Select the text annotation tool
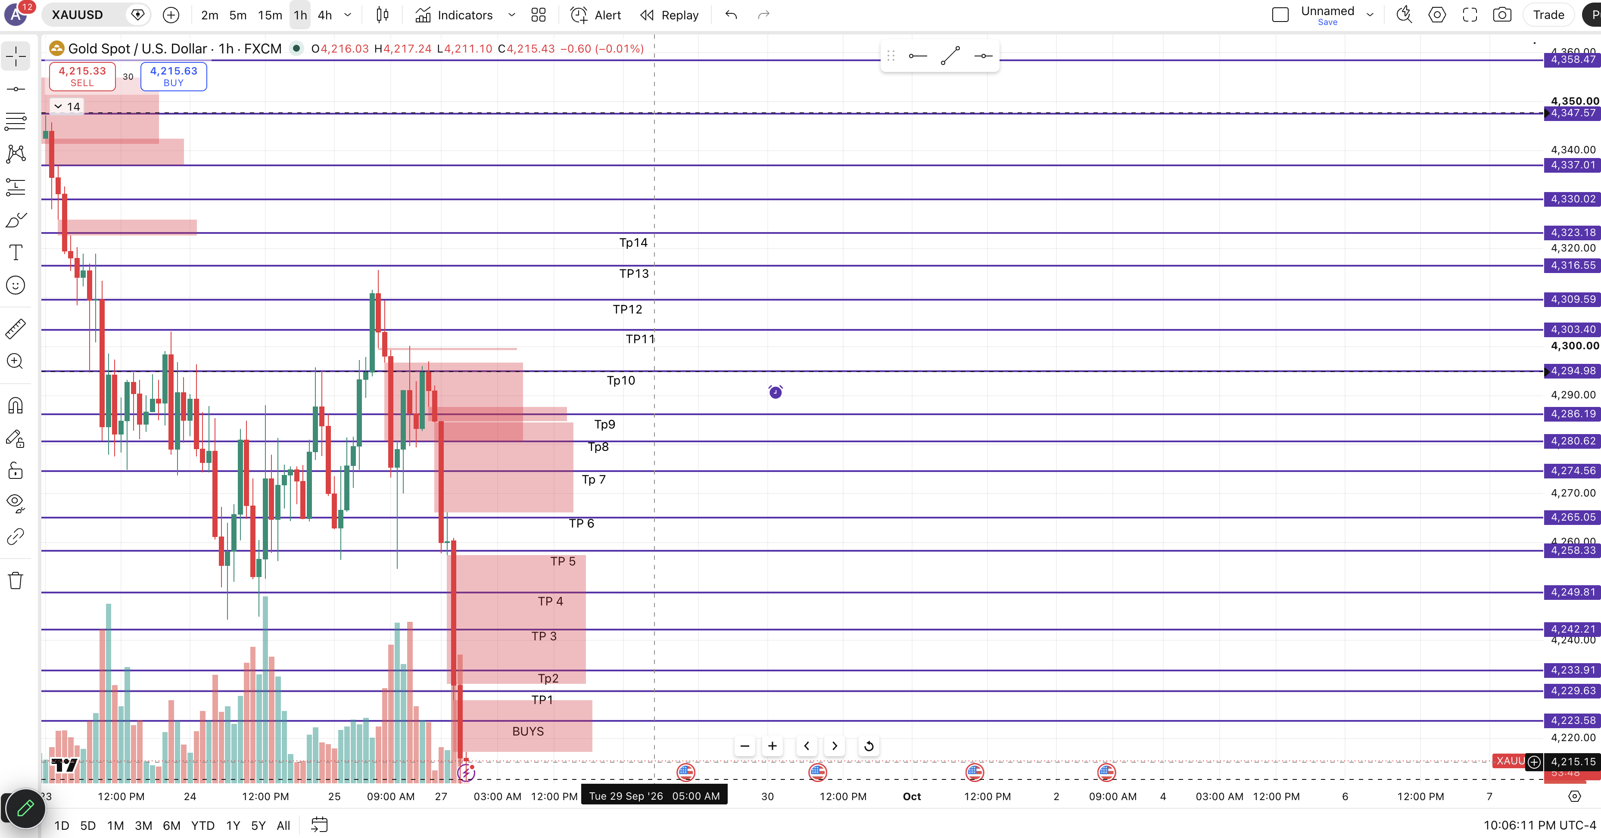The image size is (1601, 838). [x=16, y=252]
